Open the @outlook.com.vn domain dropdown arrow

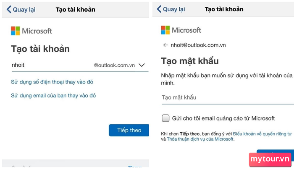tap(142, 65)
